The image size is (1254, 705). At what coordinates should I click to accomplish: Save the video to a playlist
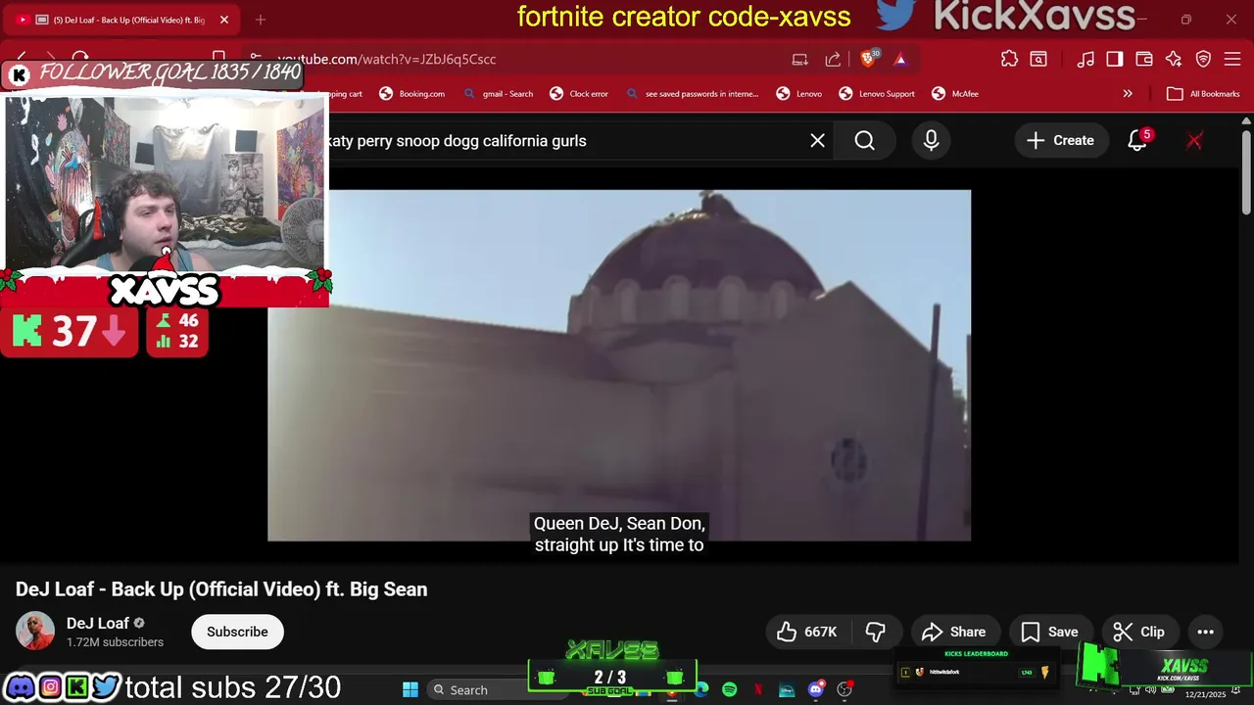click(x=1049, y=633)
